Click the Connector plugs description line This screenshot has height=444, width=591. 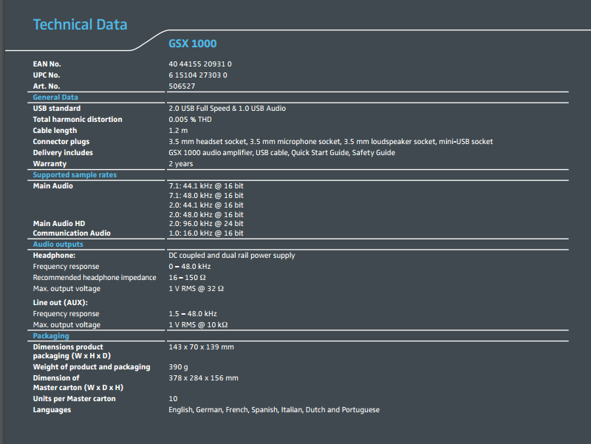pyautogui.click(x=330, y=142)
